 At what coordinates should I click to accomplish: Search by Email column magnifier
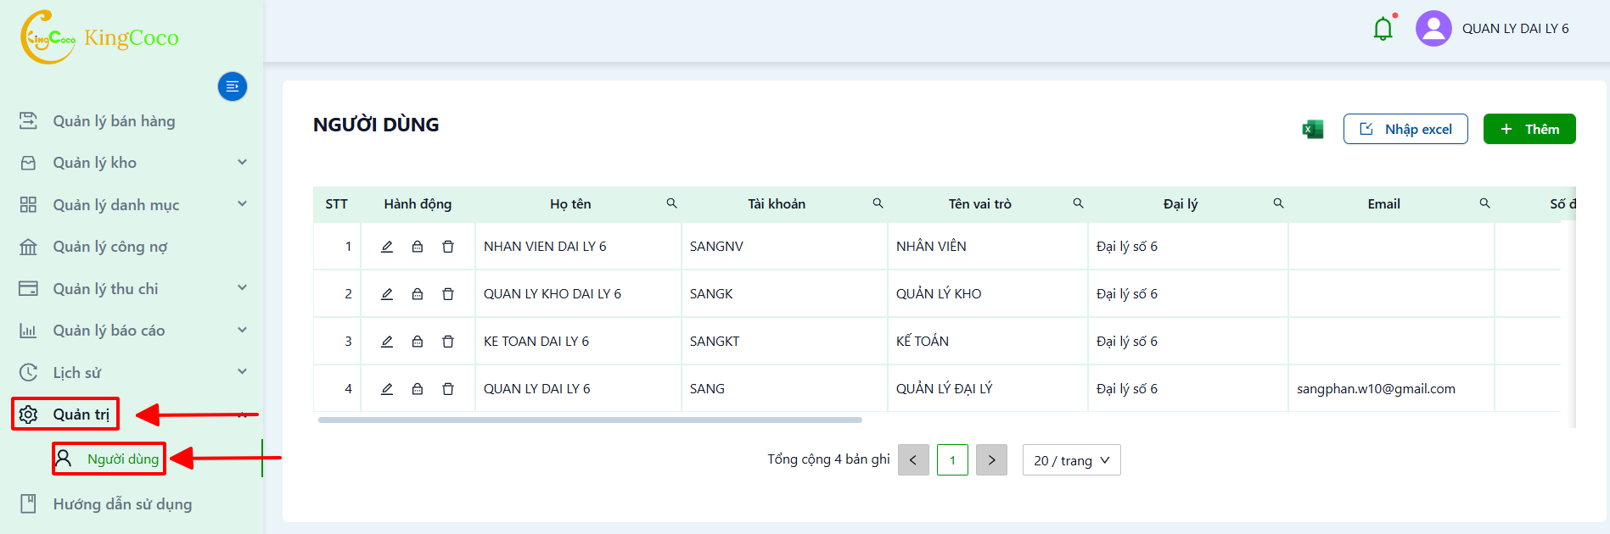click(x=1485, y=203)
